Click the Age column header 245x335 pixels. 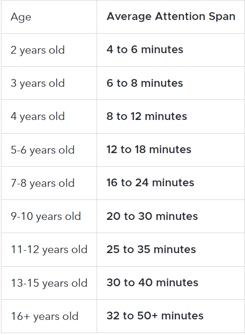click(x=20, y=17)
